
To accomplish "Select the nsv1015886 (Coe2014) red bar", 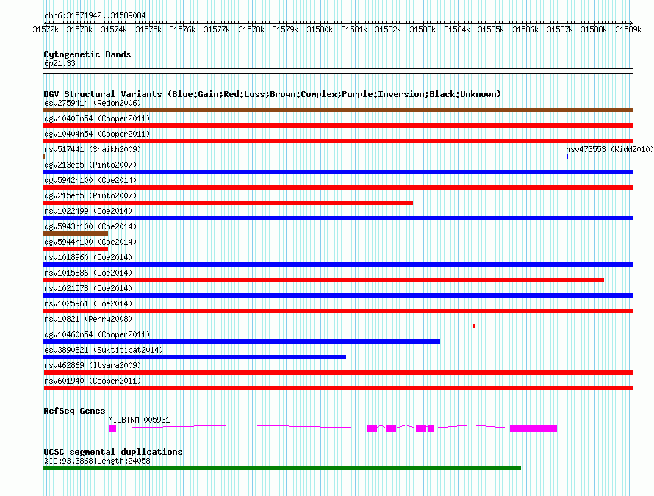I will pos(323,280).
